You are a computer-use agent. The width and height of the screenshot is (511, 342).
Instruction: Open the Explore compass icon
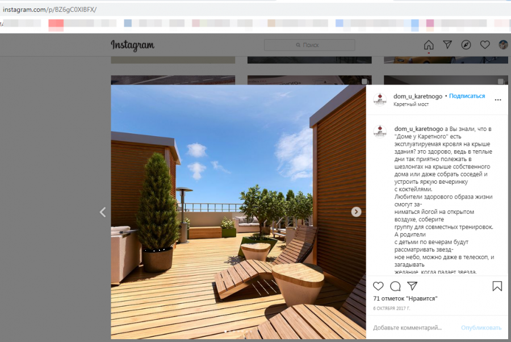click(x=466, y=45)
